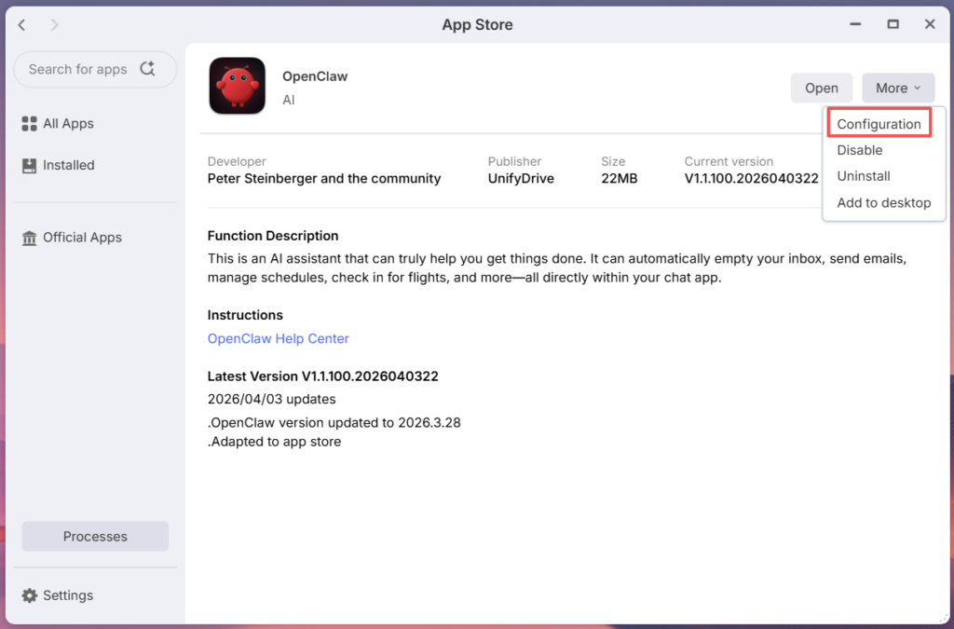Collapse the More dropdown menu

coord(897,89)
